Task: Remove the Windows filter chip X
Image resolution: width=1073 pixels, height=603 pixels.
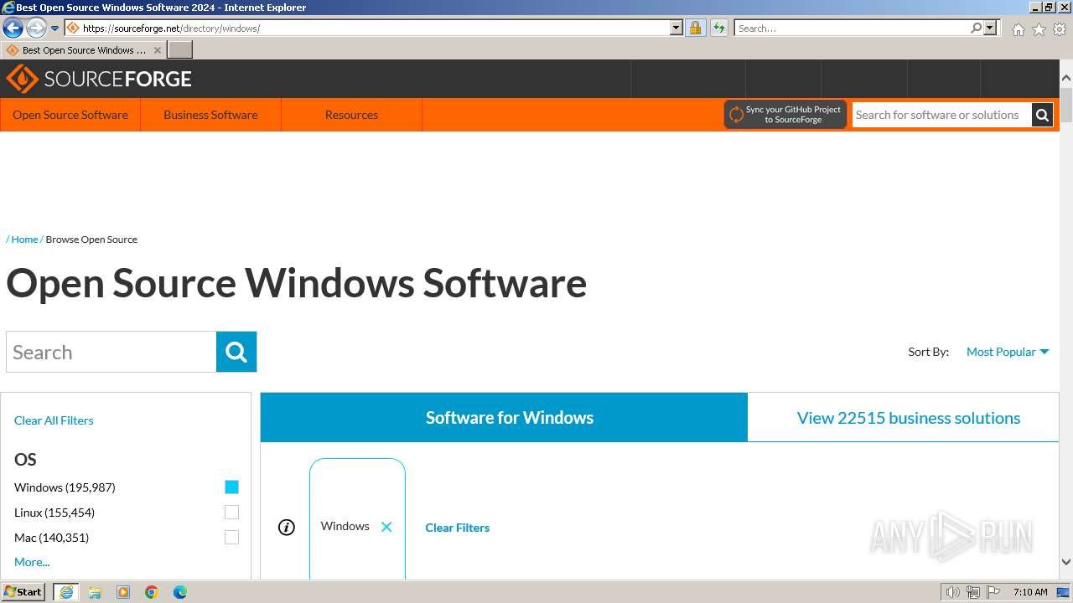Action: pos(386,527)
